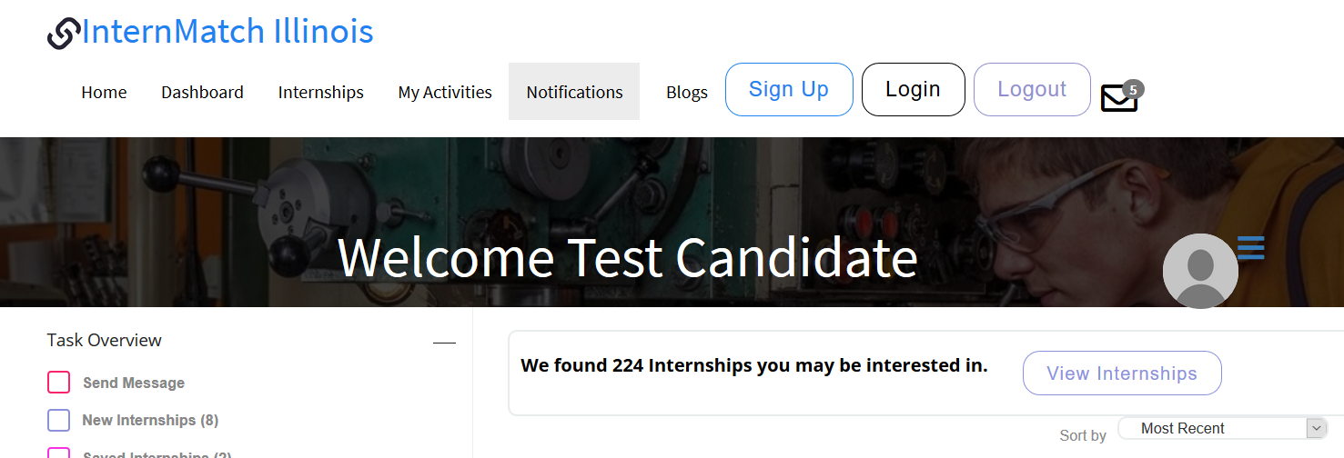Collapse the Task Overview panel
This screenshot has width=1344, height=458.
[444, 343]
